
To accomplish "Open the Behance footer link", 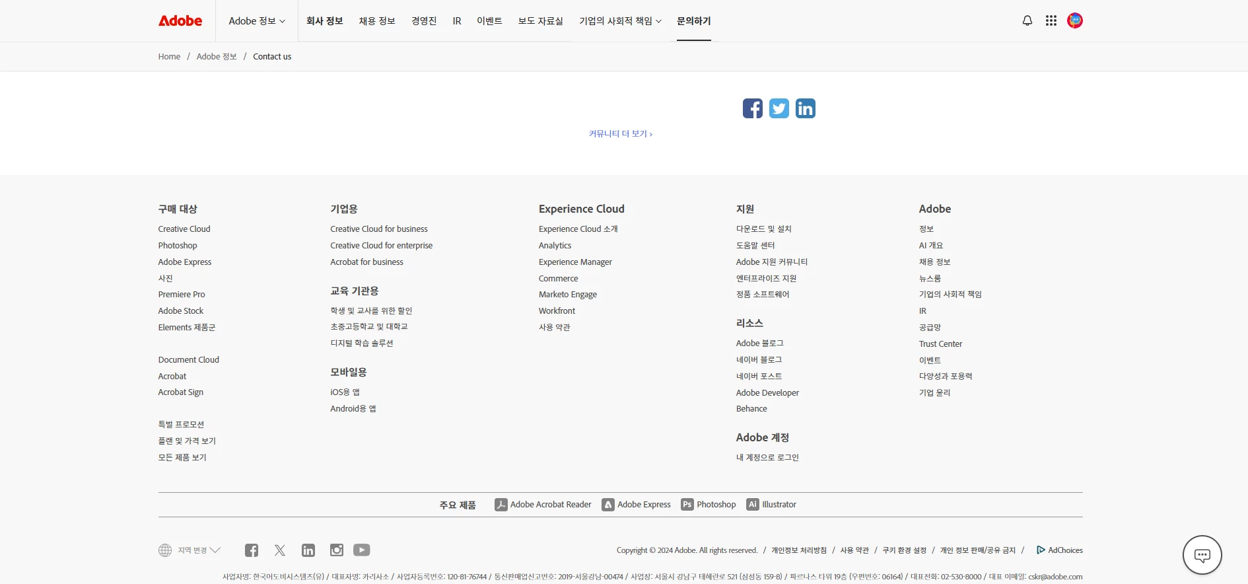I will (751, 409).
